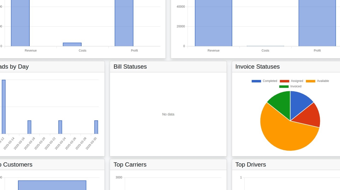Click the 3000 value in Top Carriers

[119, 178]
